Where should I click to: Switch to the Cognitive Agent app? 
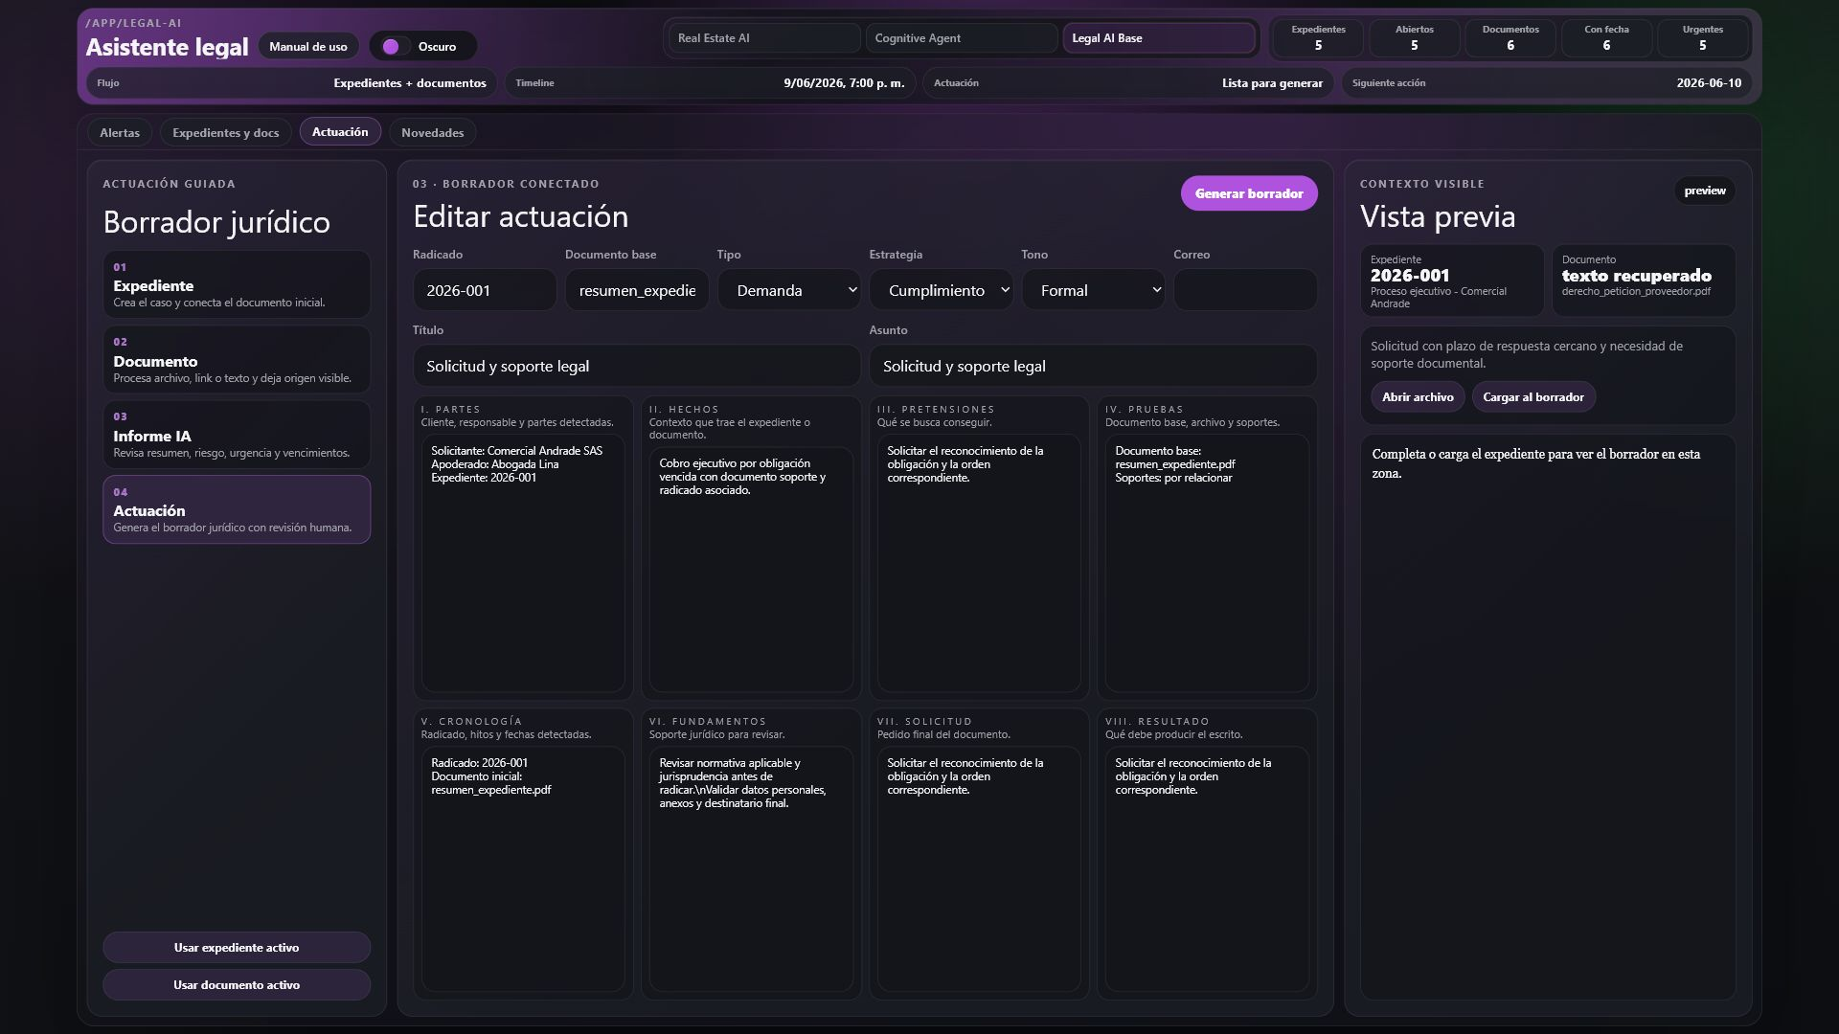tap(961, 38)
